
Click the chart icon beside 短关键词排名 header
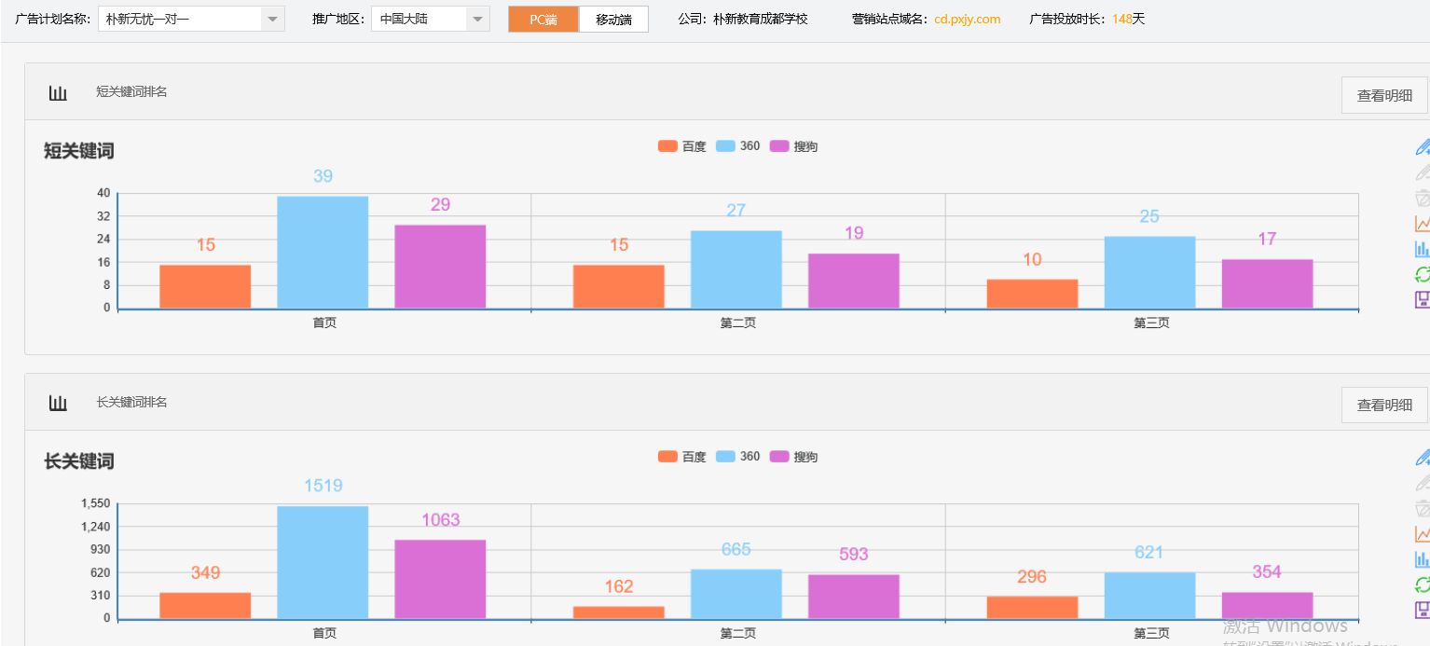pyautogui.click(x=58, y=92)
